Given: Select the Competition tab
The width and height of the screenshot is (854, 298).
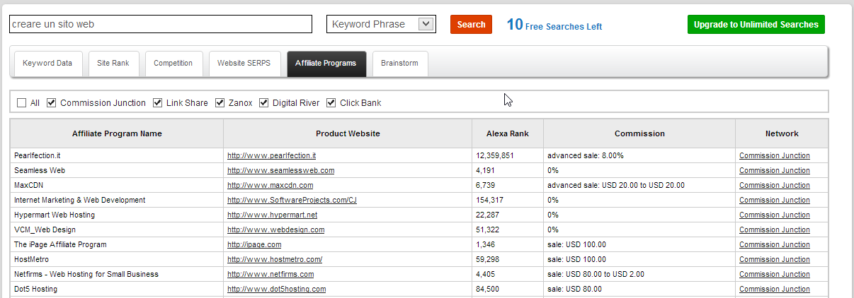Looking at the screenshot, I should [173, 64].
